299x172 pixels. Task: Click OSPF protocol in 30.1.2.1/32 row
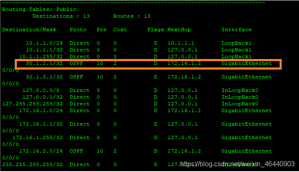76,77
